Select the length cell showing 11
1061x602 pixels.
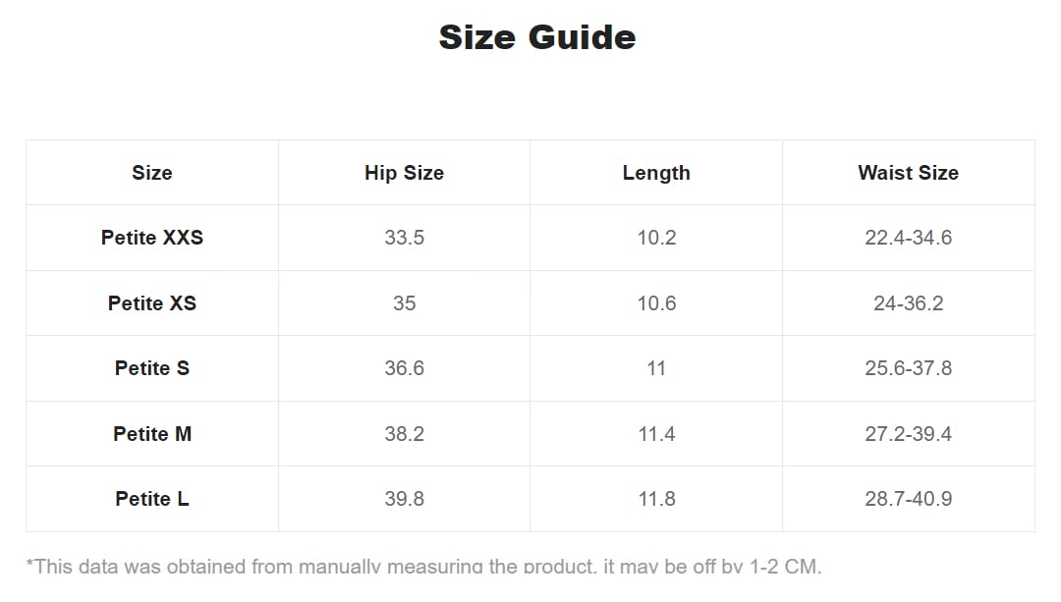[x=656, y=368]
